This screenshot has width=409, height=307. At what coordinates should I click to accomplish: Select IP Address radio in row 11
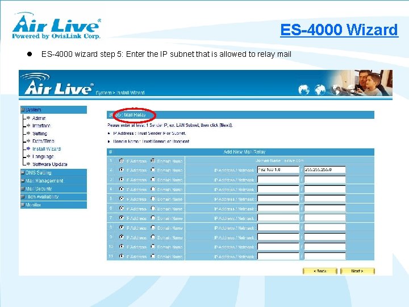point(122,256)
